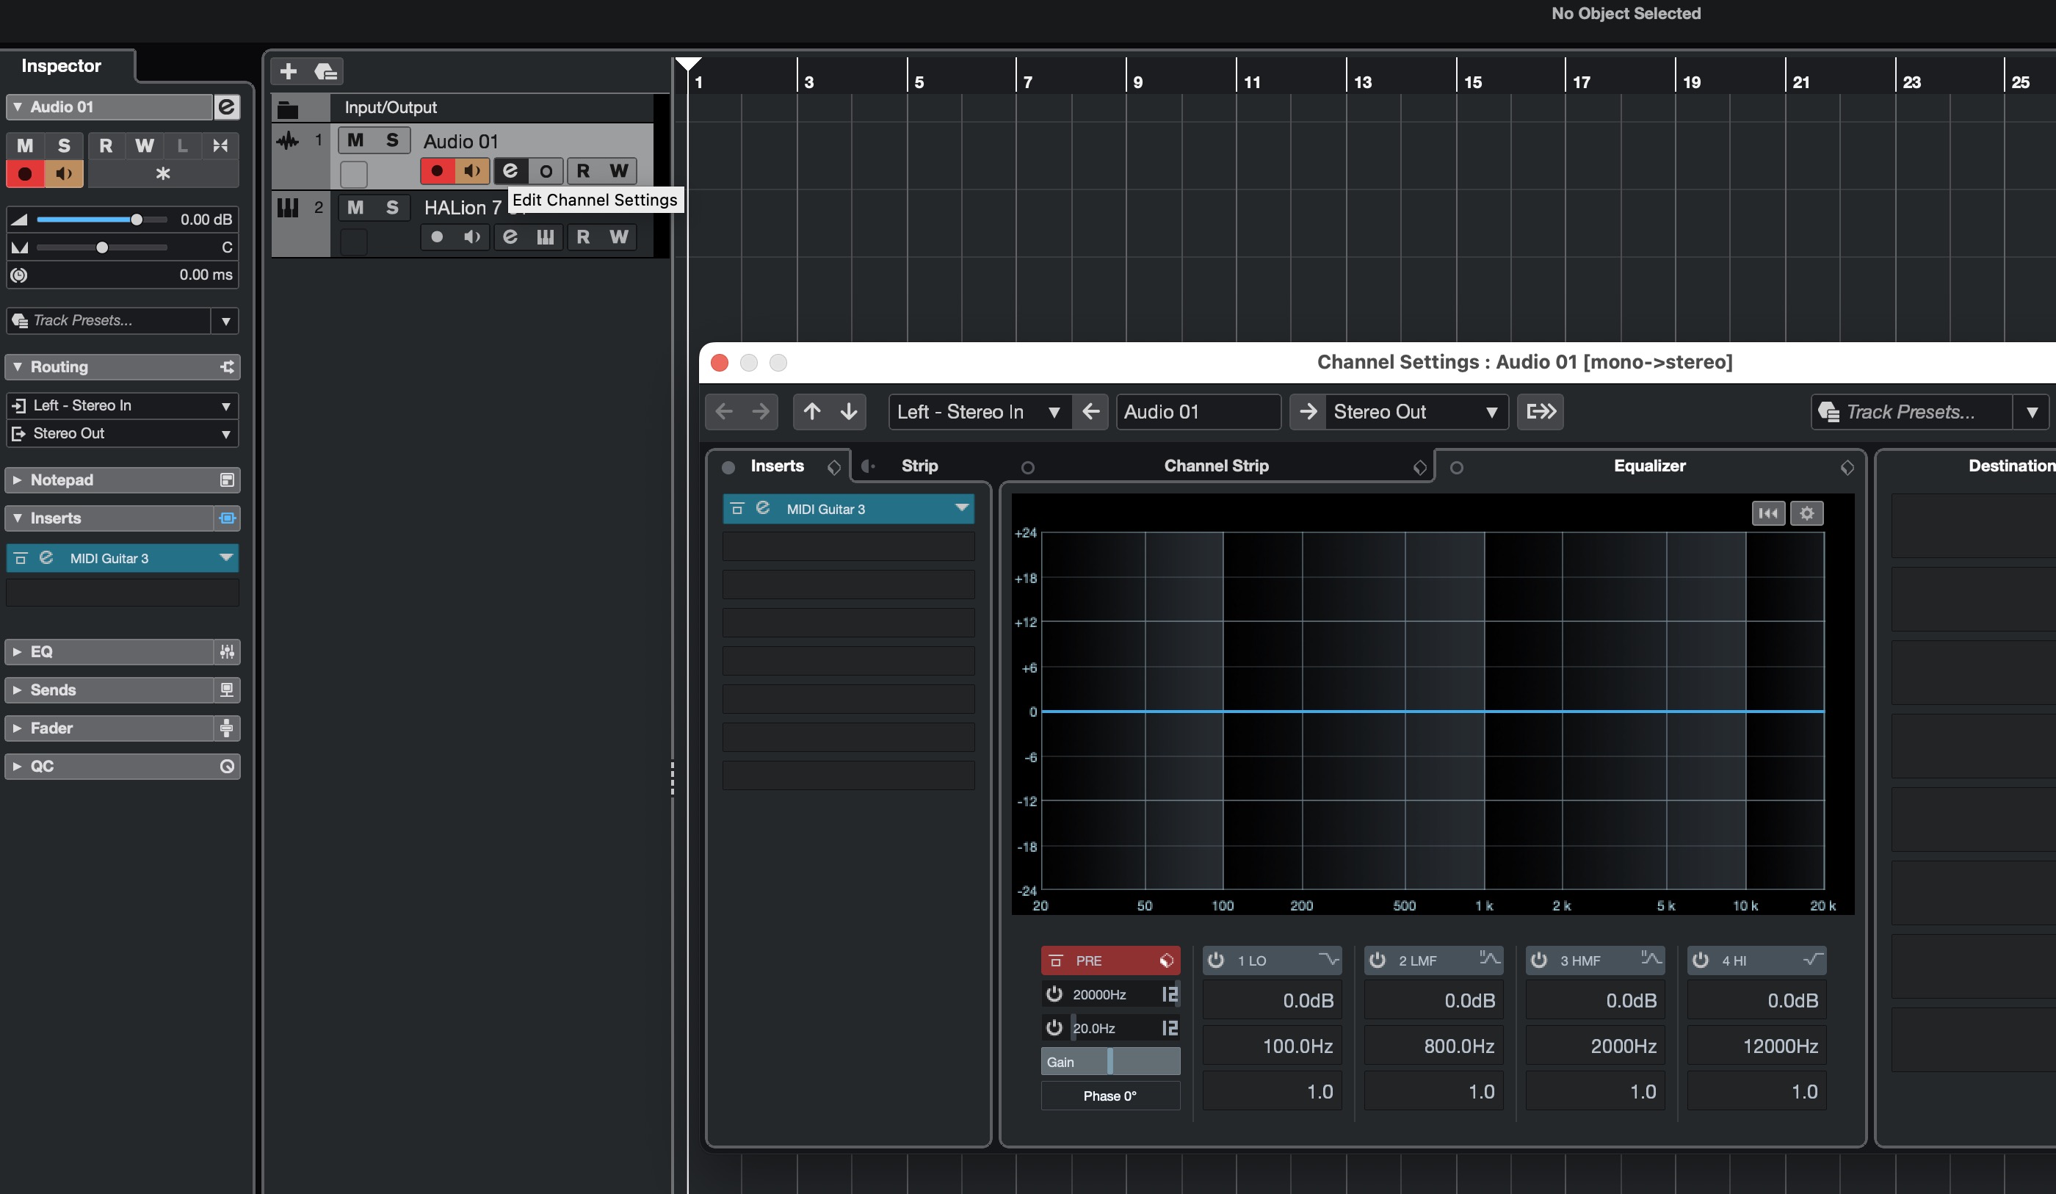2056x1194 pixels.
Task: Adjust the Inspector volume fader slider
Action: point(137,219)
